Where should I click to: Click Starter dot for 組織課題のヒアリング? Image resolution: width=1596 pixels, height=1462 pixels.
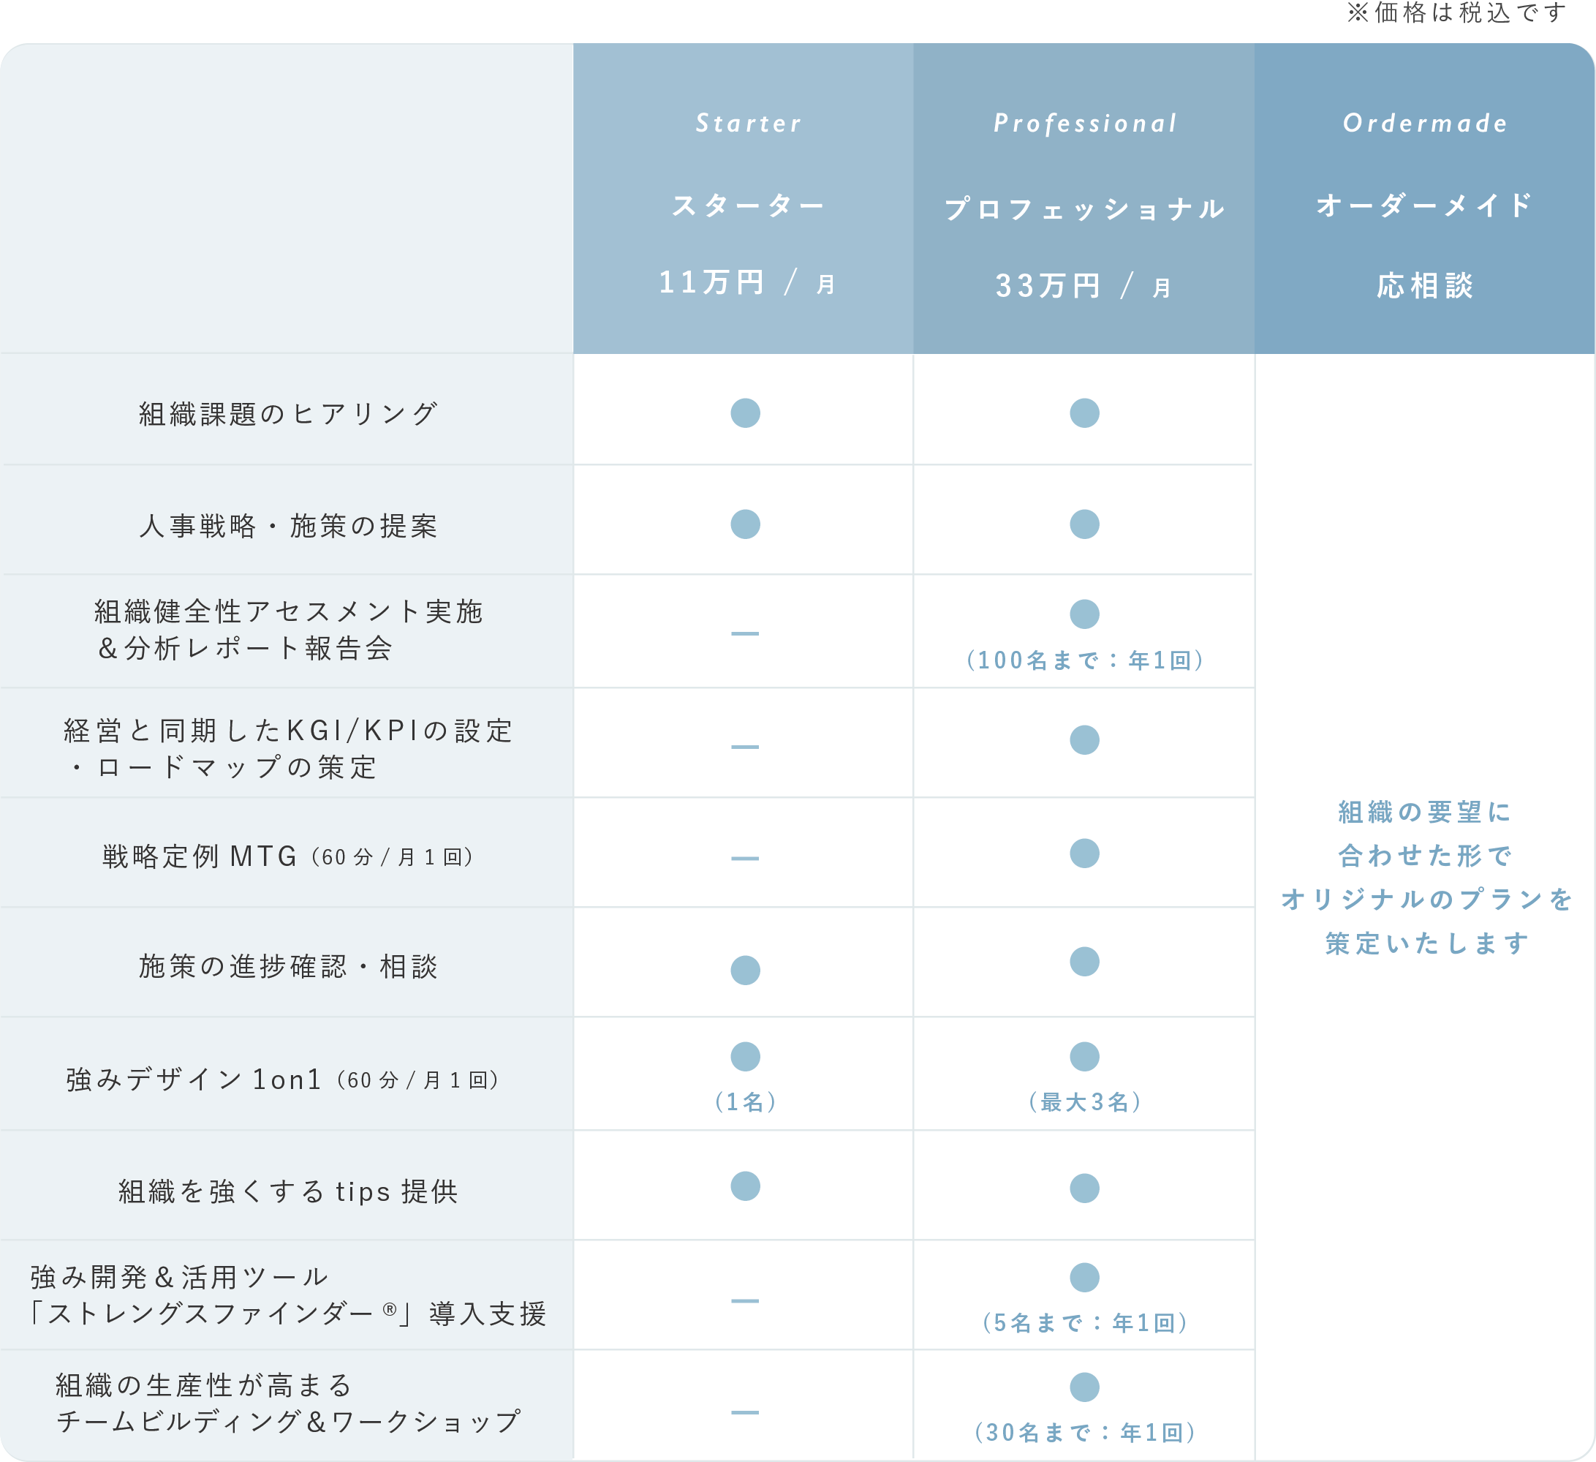[x=746, y=412]
